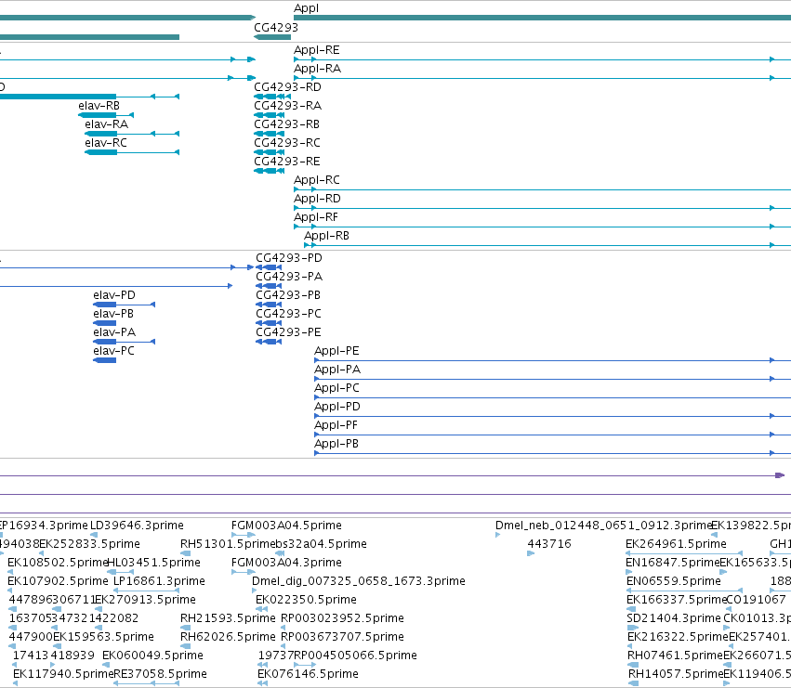
Task: Click the Appl-PD protein label
Action: coord(337,408)
